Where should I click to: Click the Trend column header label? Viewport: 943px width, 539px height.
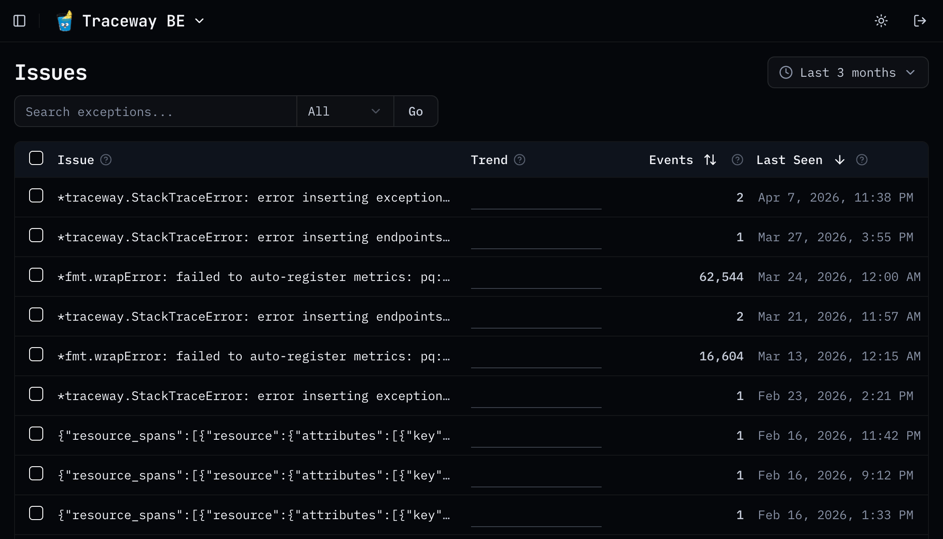point(489,160)
